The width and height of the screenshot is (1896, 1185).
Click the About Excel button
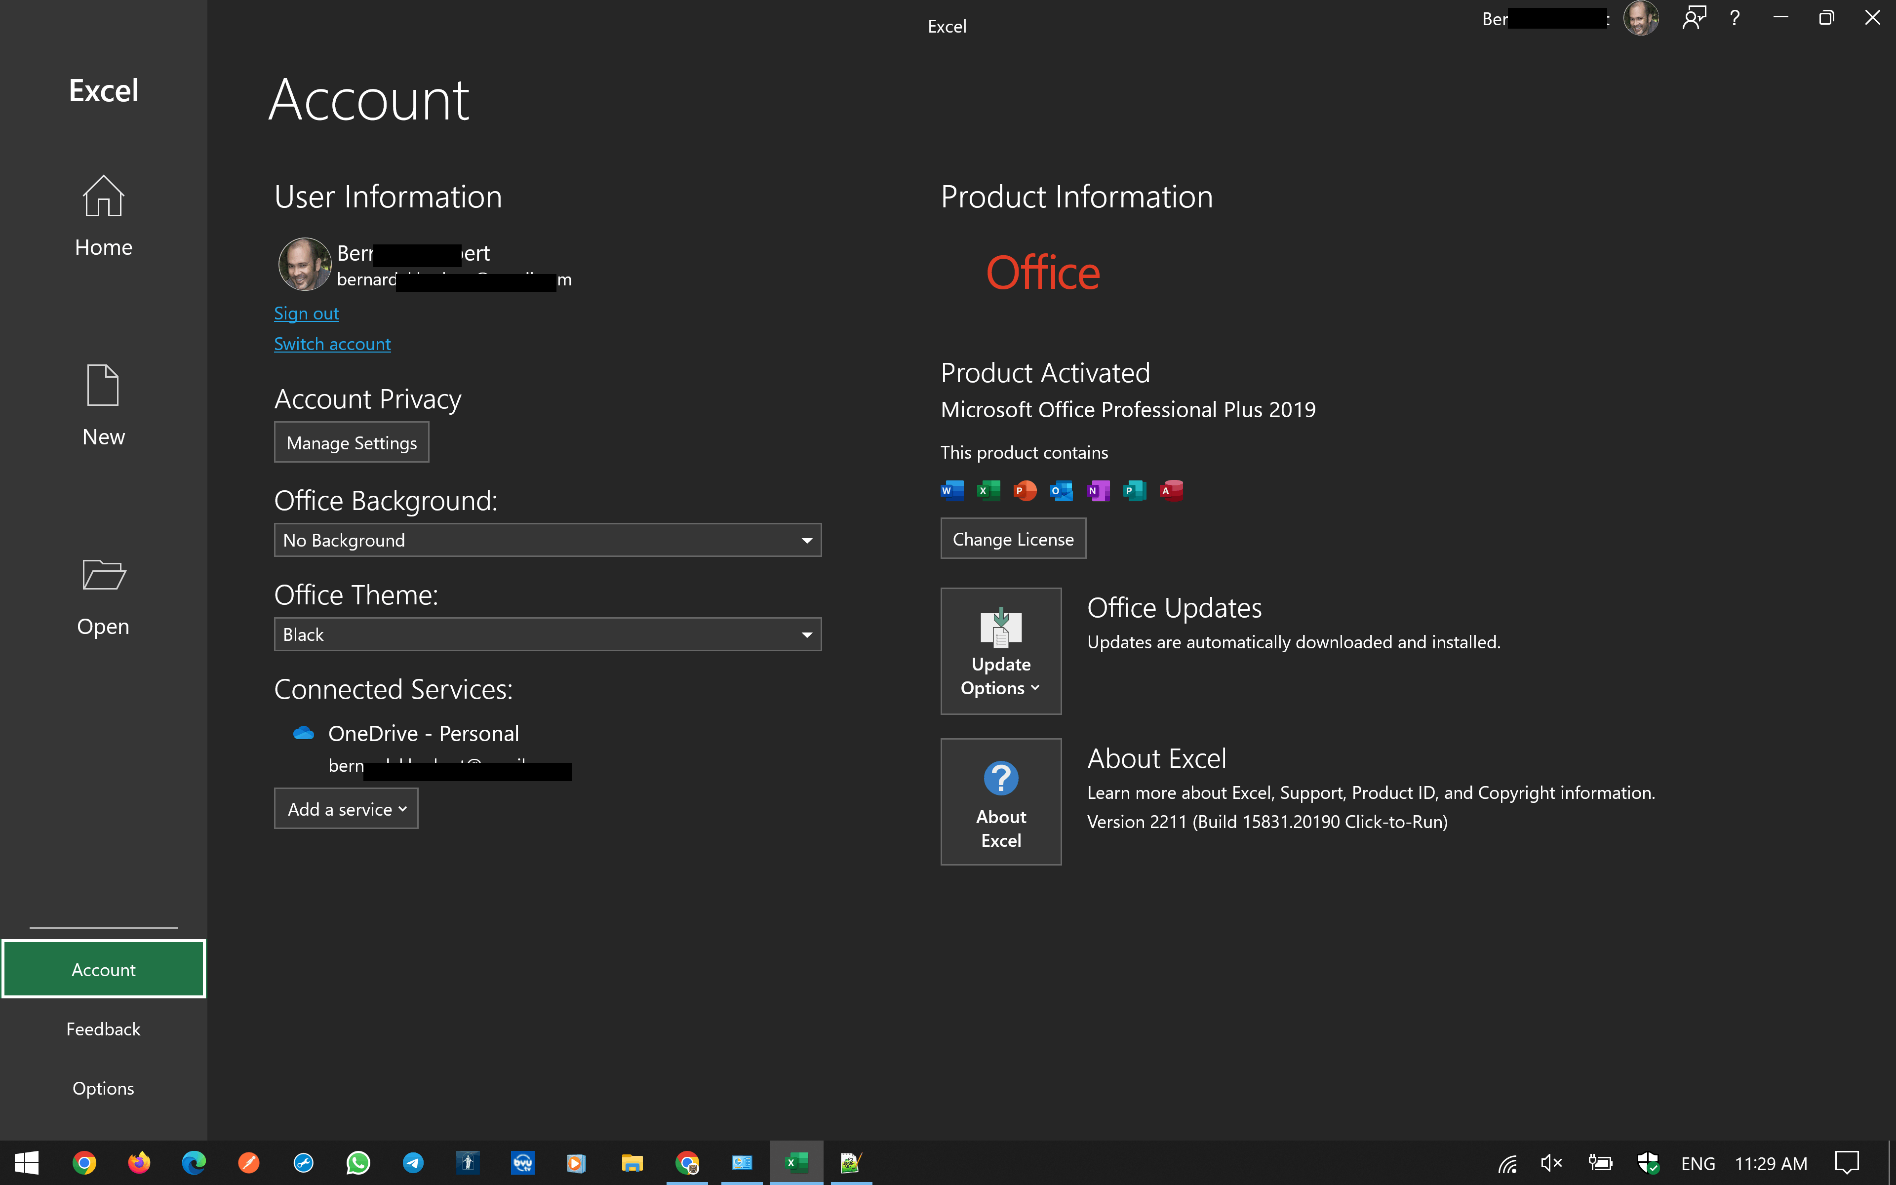[x=1001, y=802]
